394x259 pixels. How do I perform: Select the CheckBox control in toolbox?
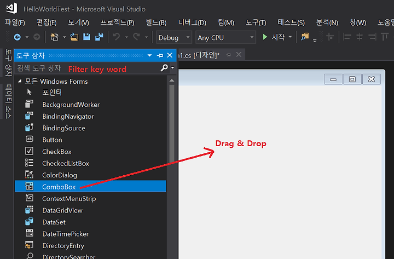pyautogui.click(x=90, y=152)
